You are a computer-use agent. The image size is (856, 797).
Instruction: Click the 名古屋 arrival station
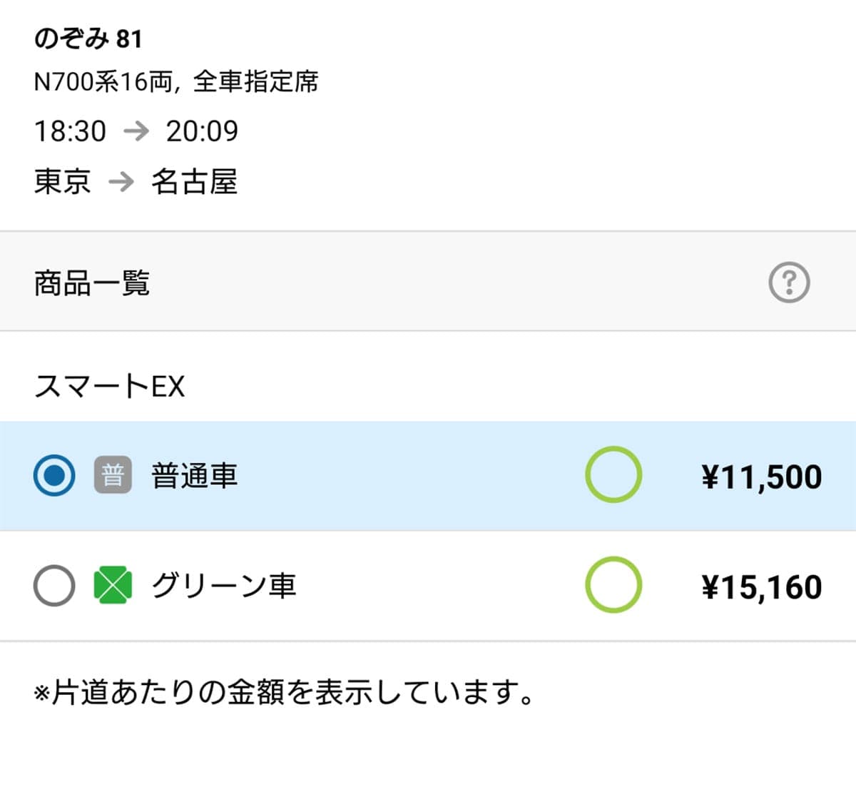point(194,181)
